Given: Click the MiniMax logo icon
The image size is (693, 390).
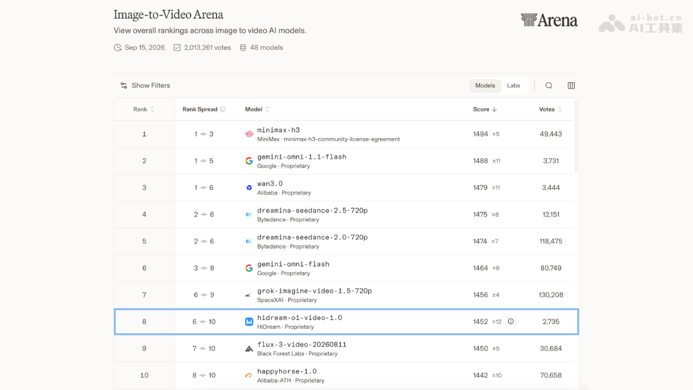Looking at the screenshot, I should [x=249, y=134].
